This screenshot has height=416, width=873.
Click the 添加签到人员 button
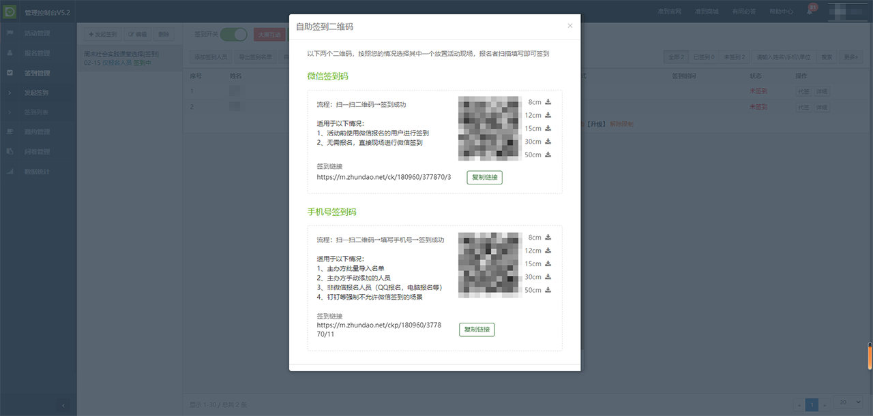(x=211, y=57)
